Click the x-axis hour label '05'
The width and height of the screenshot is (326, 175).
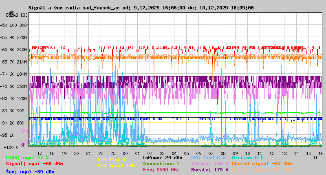[x=186, y=153]
